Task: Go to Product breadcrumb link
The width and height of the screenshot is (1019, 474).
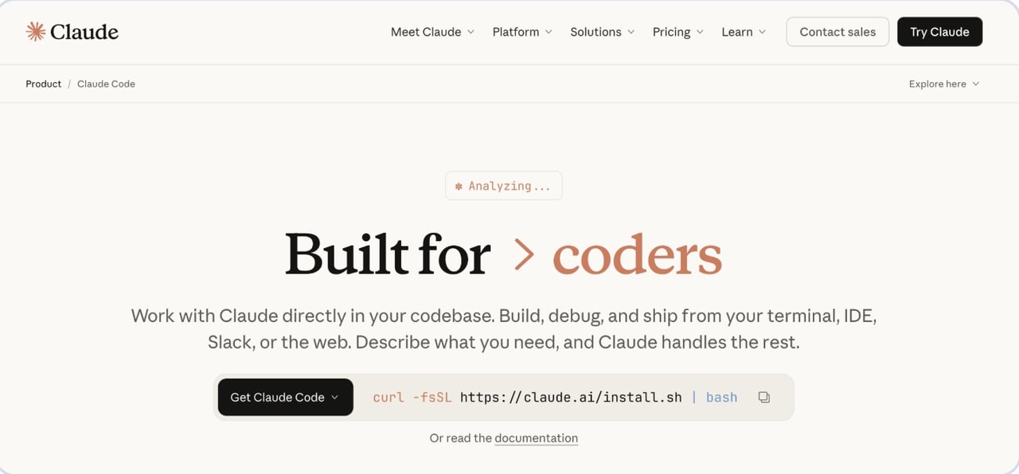Action: click(x=43, y=84)
